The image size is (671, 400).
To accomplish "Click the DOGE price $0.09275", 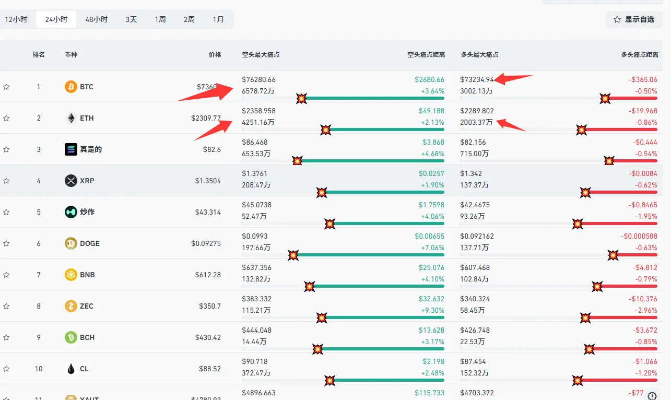I will tap(206, 243).
